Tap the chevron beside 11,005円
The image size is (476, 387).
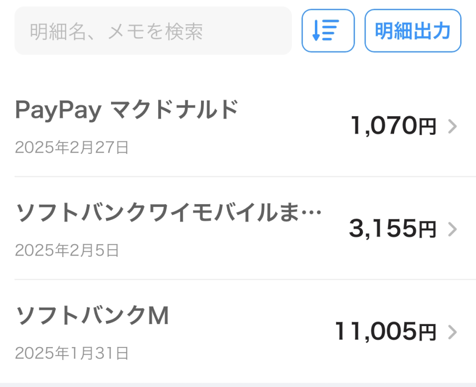coord(453,332)
